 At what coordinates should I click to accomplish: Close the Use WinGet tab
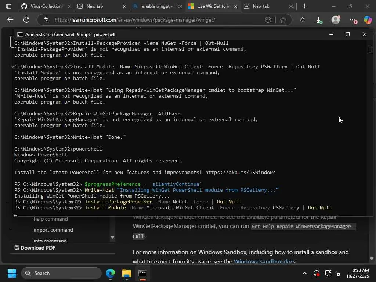(x=235, y=7)
